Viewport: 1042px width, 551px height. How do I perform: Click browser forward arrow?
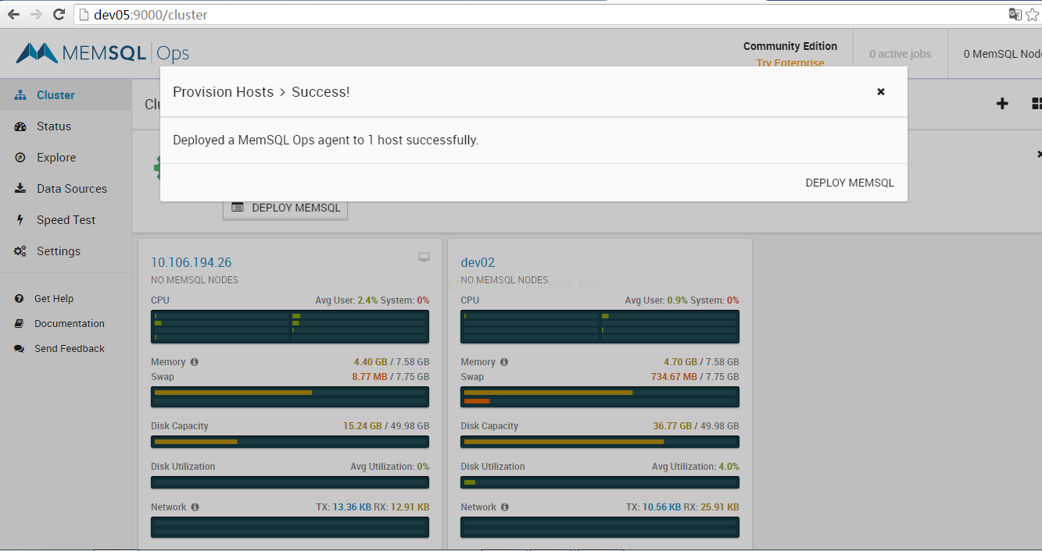[x=36, y=14]
